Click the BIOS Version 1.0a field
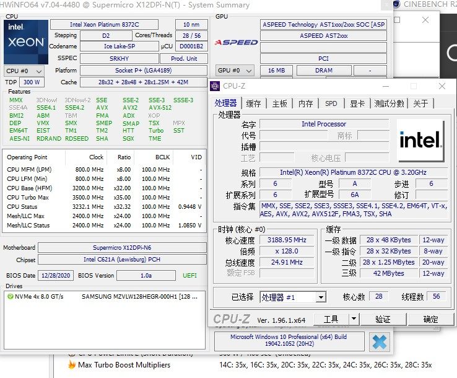The width and height of the screenshot is (457, 378). coord(146,275)
